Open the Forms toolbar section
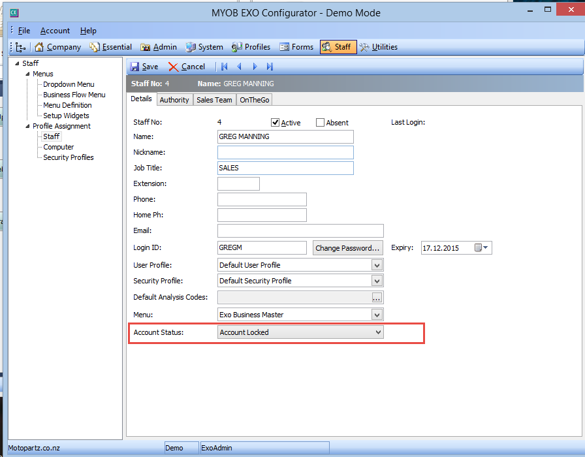Image resolution: width=585 pixels, height=457 pixels. pyautogui.click(x=296, y=47)
